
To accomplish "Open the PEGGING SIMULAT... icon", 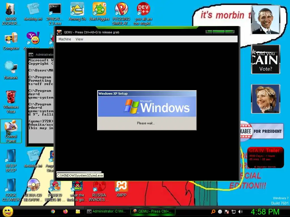I will (121, 13).
